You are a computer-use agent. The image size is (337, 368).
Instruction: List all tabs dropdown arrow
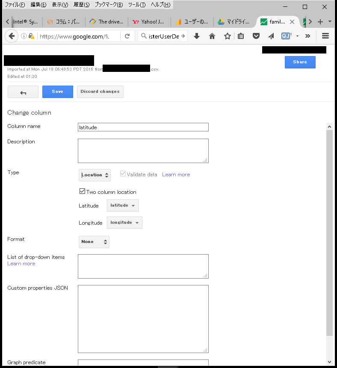point(330,21)
